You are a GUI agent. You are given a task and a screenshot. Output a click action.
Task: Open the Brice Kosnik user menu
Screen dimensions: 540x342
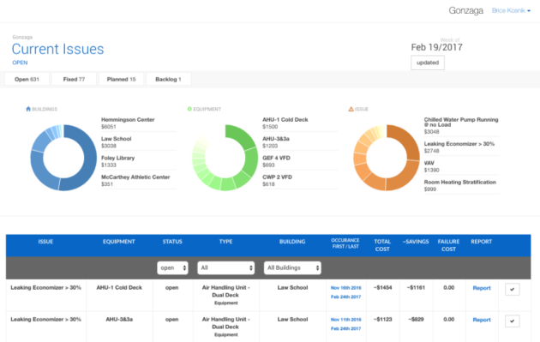(511, 10)
